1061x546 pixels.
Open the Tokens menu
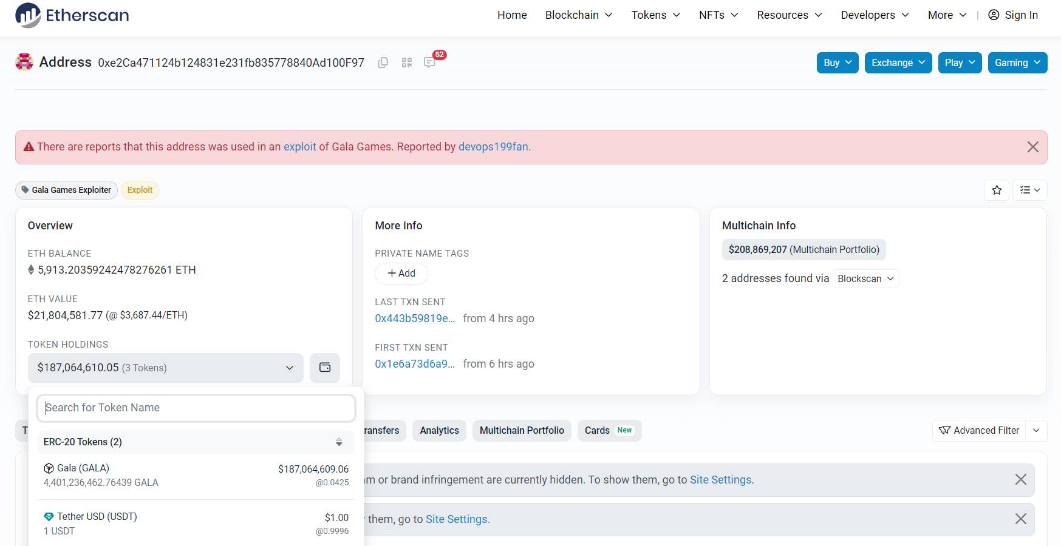point(656,15)
